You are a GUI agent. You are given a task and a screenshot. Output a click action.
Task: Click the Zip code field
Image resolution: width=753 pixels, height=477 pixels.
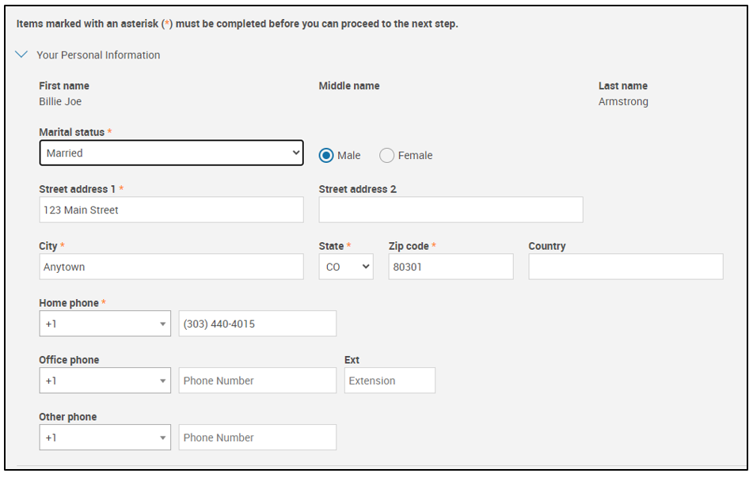click(x=451, y=267)
